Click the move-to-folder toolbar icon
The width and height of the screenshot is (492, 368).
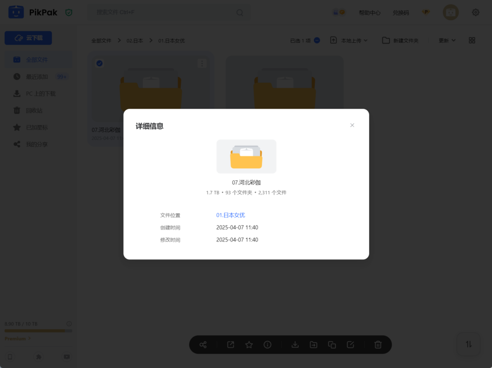coord(313,345)
